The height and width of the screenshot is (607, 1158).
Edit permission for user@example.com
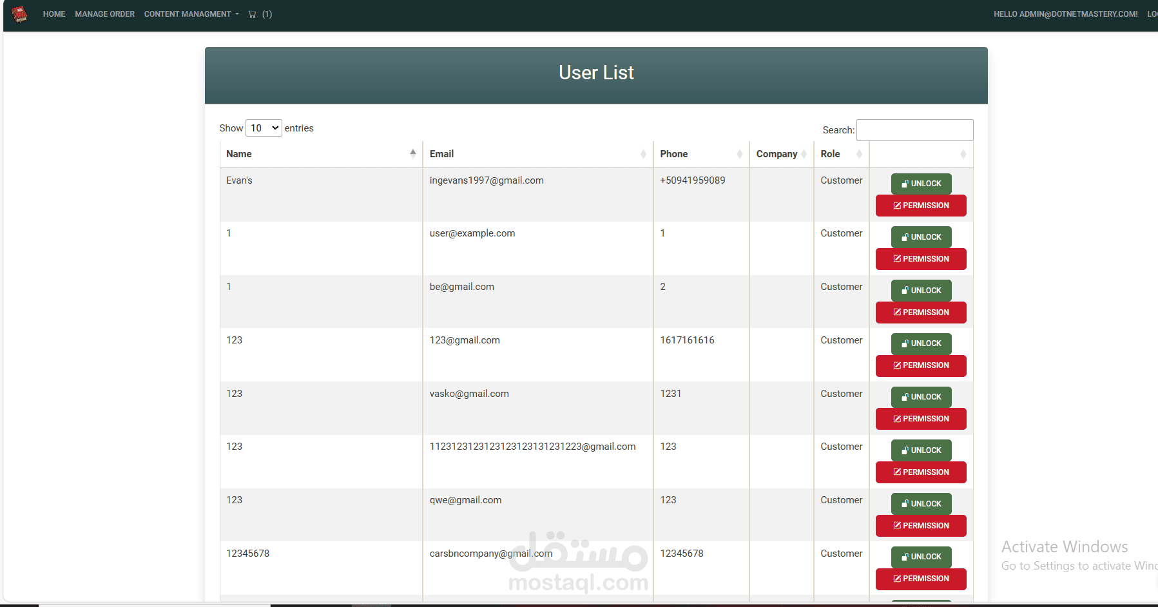point(922,259)
